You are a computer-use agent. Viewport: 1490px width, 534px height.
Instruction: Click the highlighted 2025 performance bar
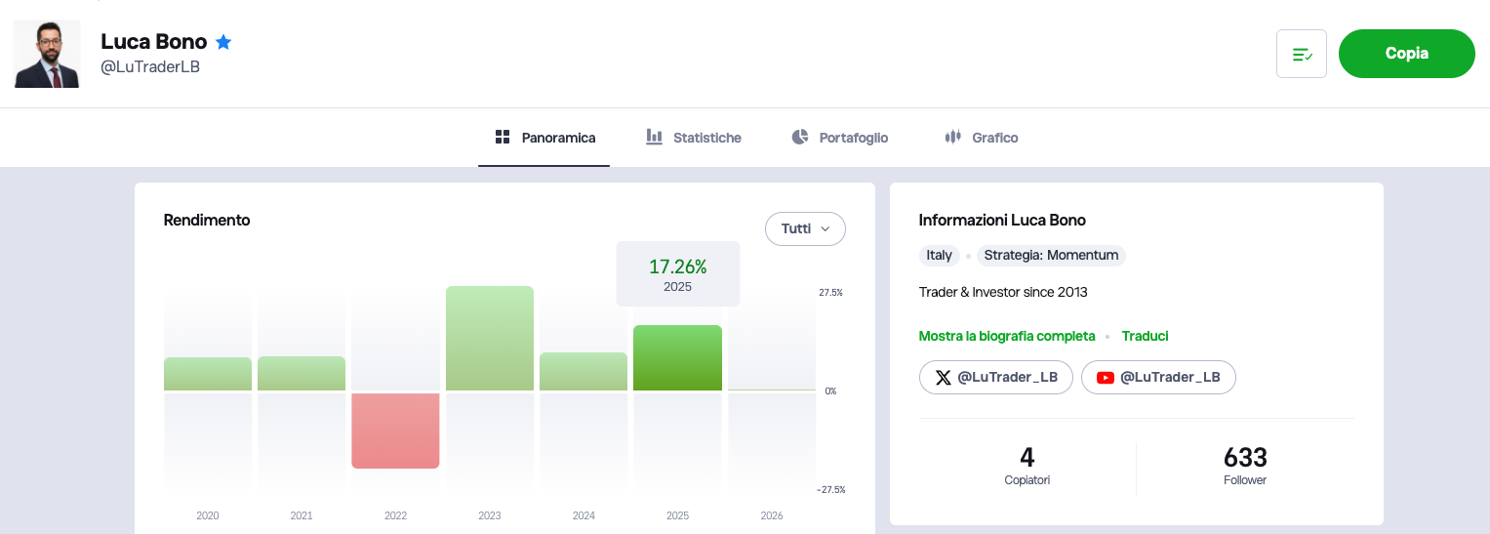[677, 357]
